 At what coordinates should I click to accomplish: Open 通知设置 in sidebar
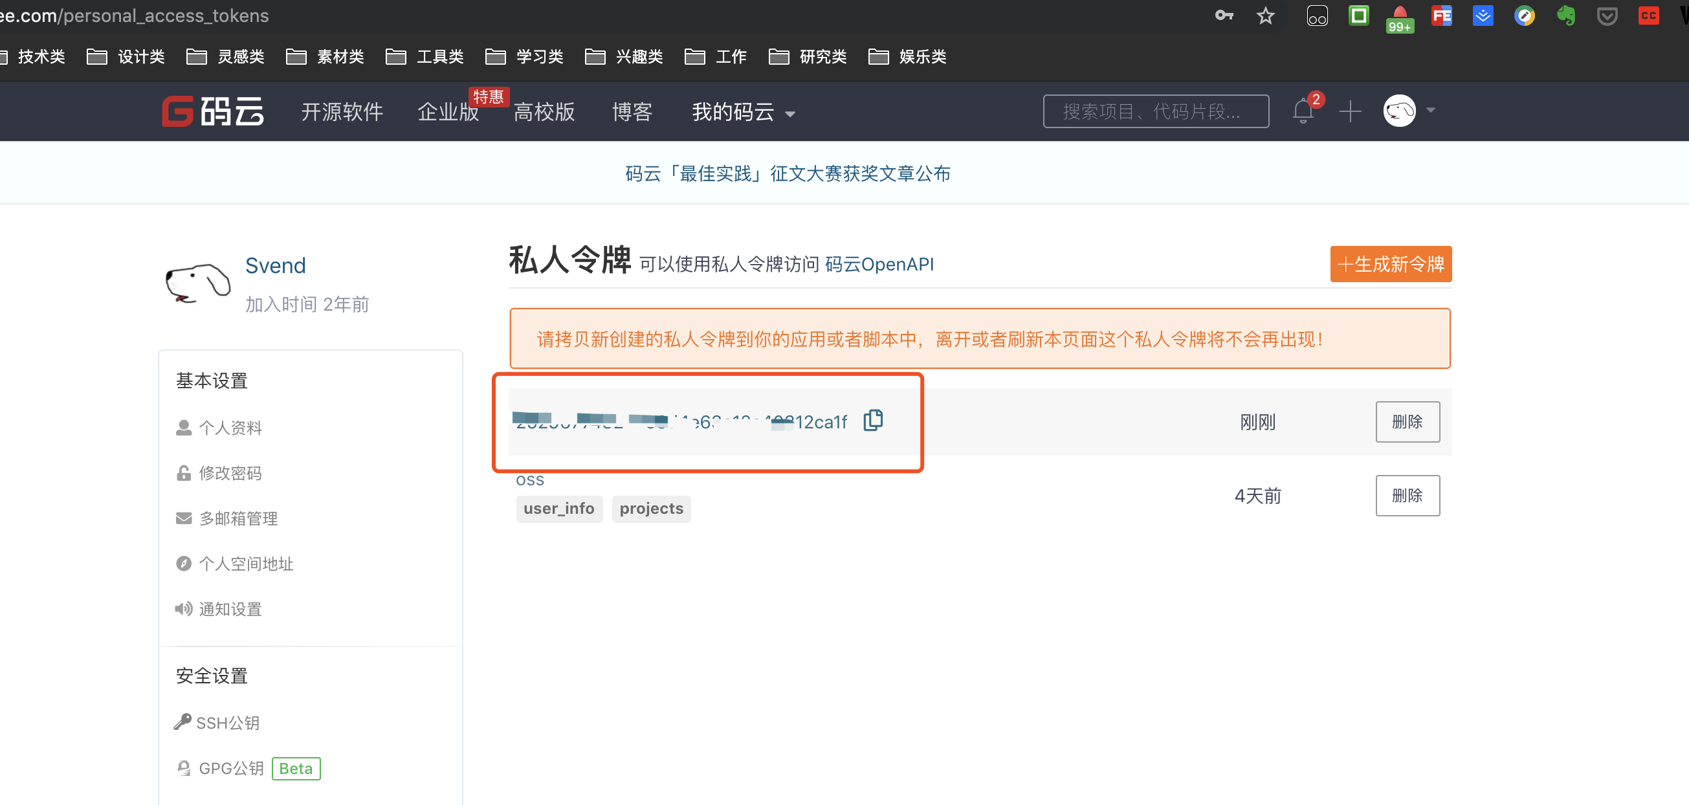coord(219,608)
